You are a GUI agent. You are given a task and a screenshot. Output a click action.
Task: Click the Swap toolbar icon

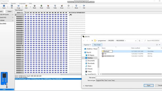pos(18,7)
